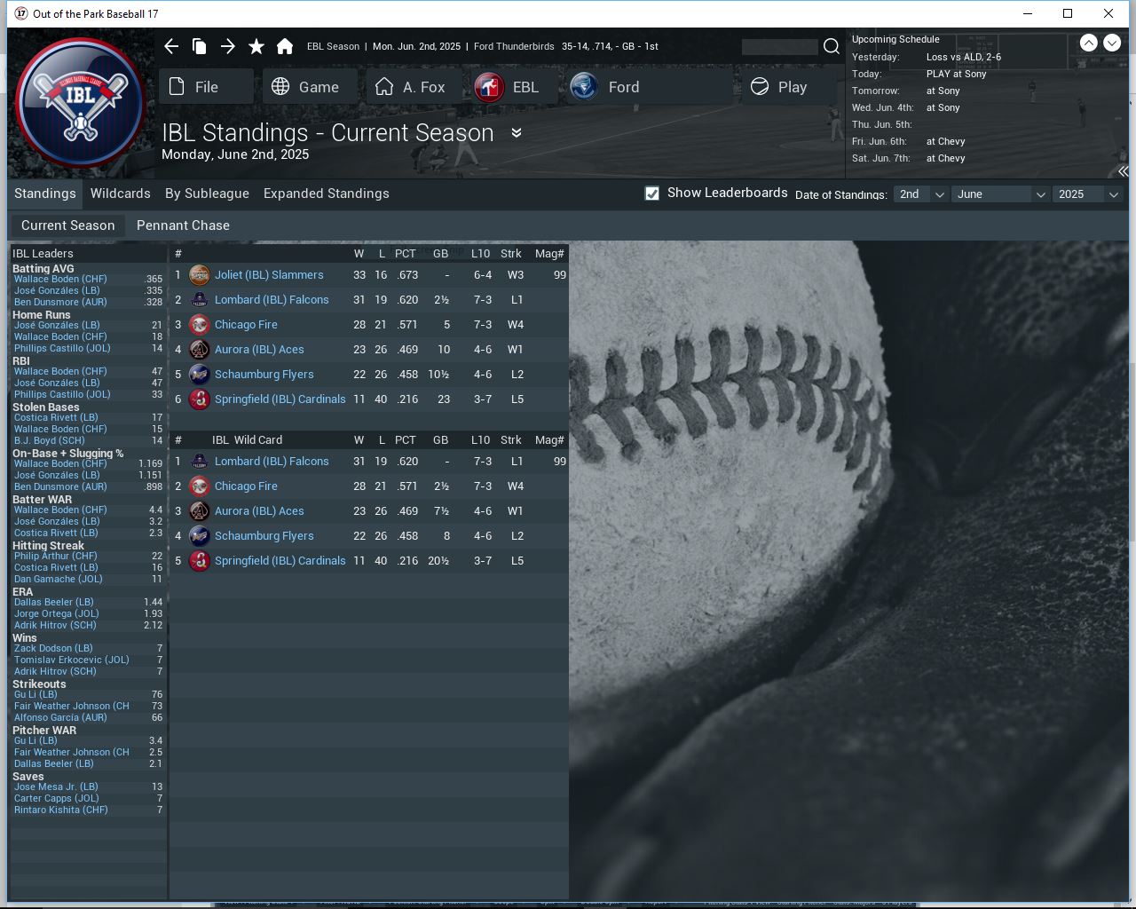Open Gu Li under Strikeouts leaders
The height and width of the screenshot is (909, 1136).
pyautogui.click(x=35, y=694)
